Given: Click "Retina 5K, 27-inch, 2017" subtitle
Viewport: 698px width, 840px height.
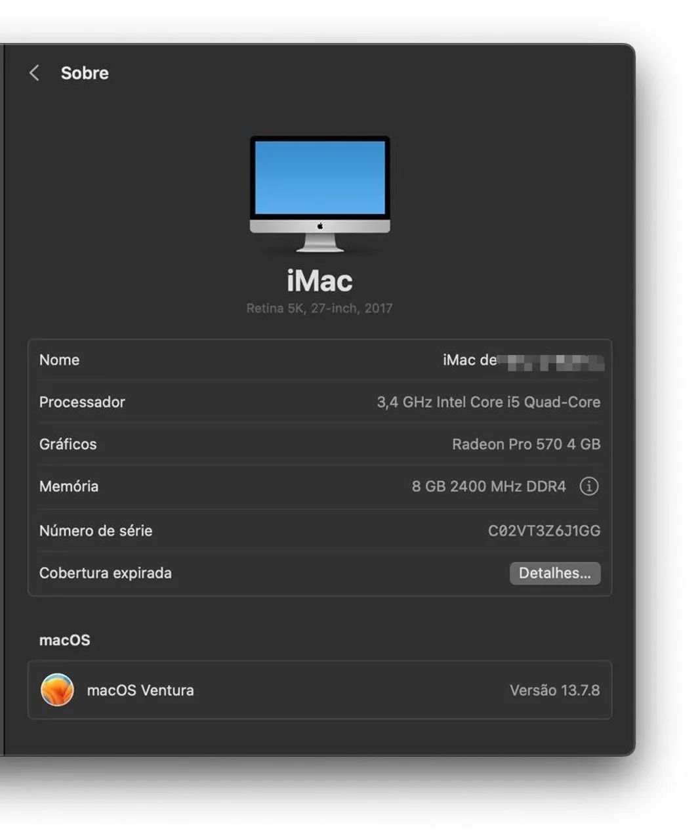Looking at the screenshot, I should pos(319,308).
